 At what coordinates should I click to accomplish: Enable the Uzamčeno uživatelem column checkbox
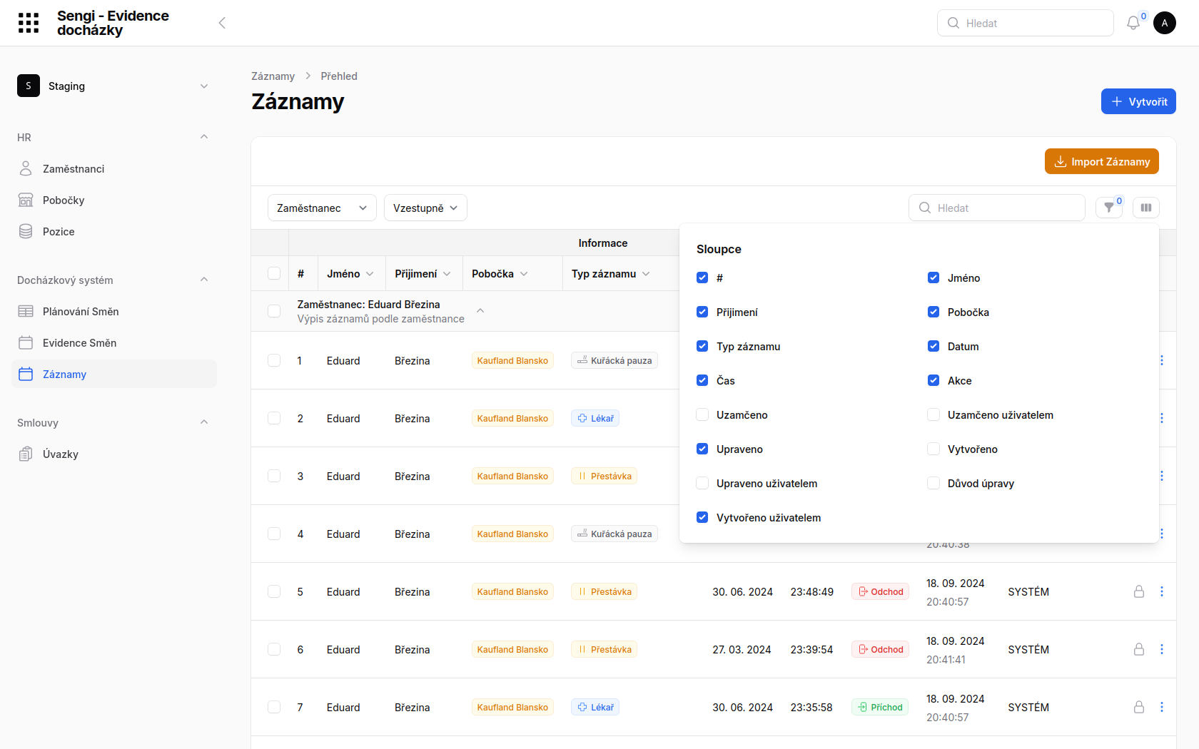(x=934, y=414)
